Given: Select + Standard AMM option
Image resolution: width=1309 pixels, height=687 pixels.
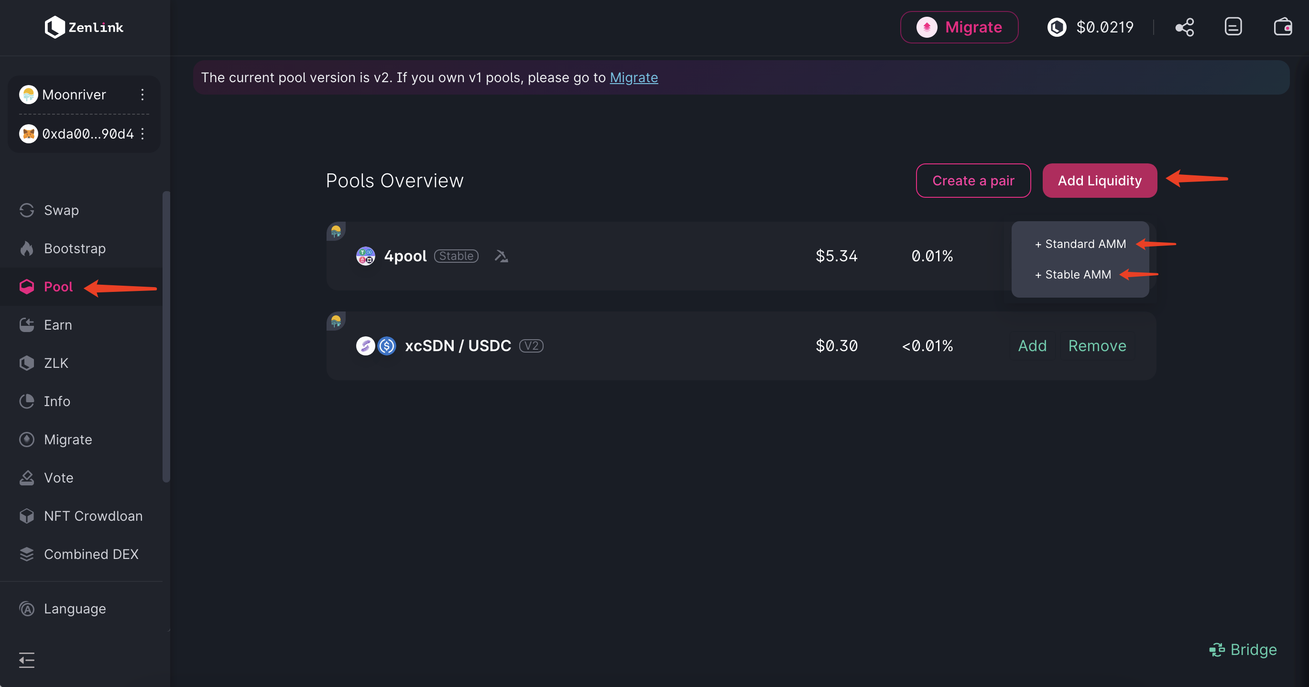Looking at the screenshot, I should click(x=1080, y=244).
